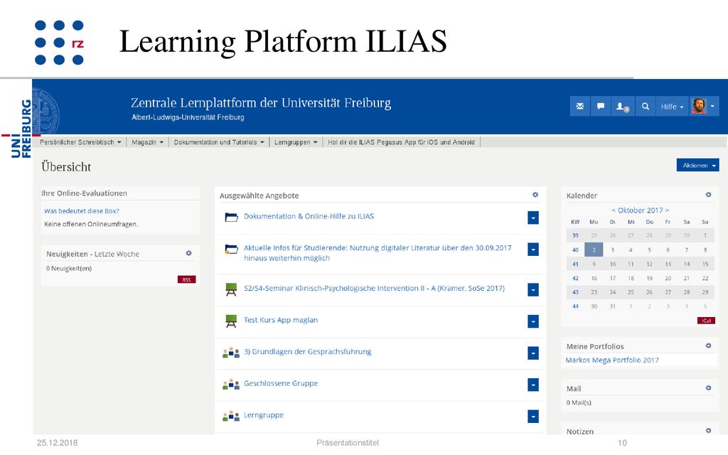Click 'Keine offenen Onlineumfragen.' text
This screenshot has width=728, height=455.
coord(91,224)
